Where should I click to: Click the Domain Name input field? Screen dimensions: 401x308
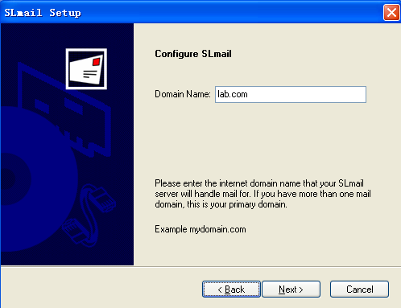(291, 94)
